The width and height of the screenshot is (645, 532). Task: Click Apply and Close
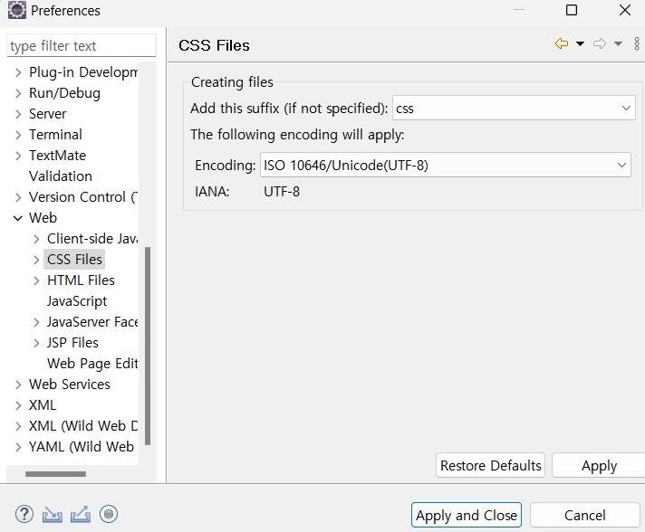pyautogui.click(x=467, y=515)
